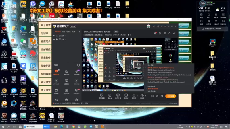Toggle 垂直同步 On button in Rune Factory config
Viewport: 230px width, 129px height.
click(x=183, y=42)
